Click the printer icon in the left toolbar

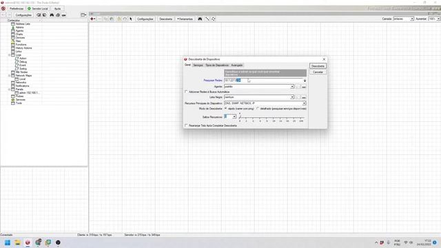point(58,15)
